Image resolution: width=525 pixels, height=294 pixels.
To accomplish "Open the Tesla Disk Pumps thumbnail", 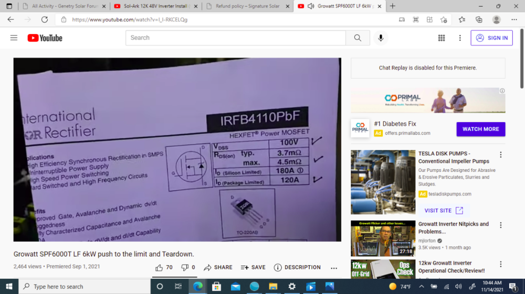I will (383, 182).
